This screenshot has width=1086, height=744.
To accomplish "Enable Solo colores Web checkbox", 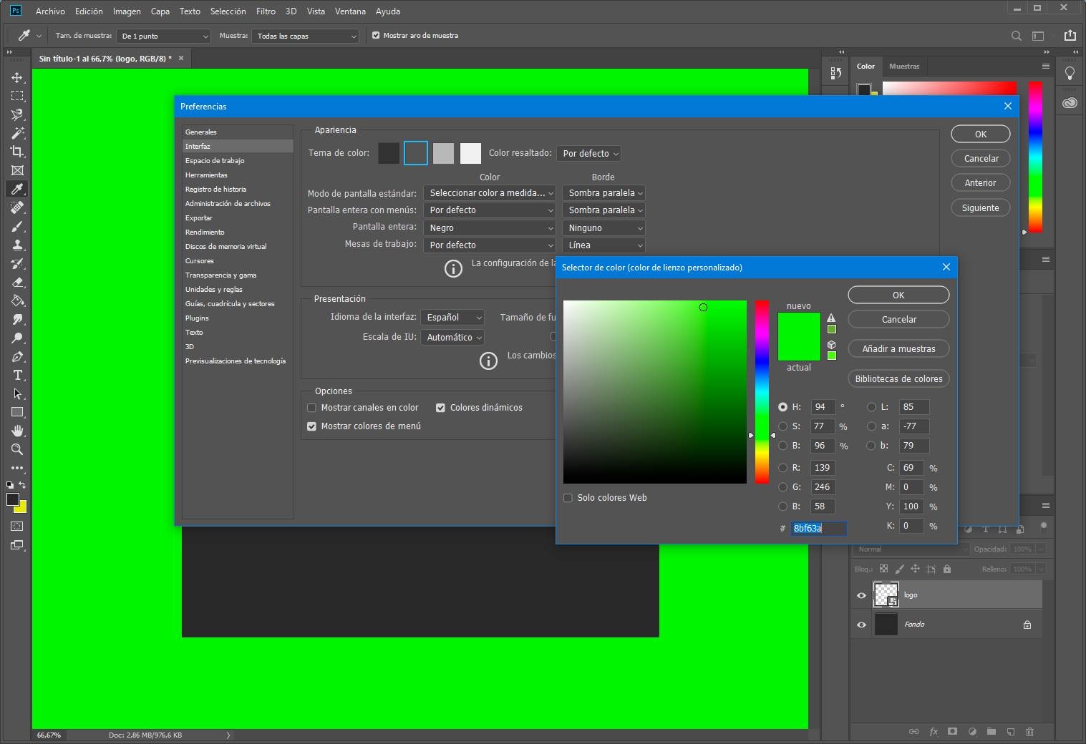I will (x=568, y=498).
